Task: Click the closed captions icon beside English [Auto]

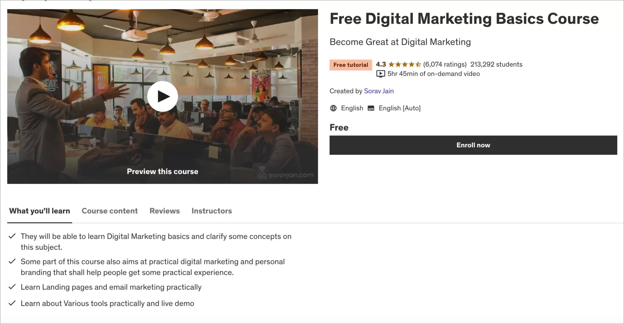Action: [x=371, y=108]
